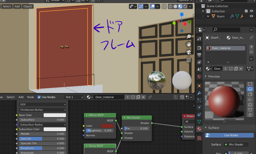Expand the Room object in outliner
The width and height of the screenshot is (256, 154).
208,16
